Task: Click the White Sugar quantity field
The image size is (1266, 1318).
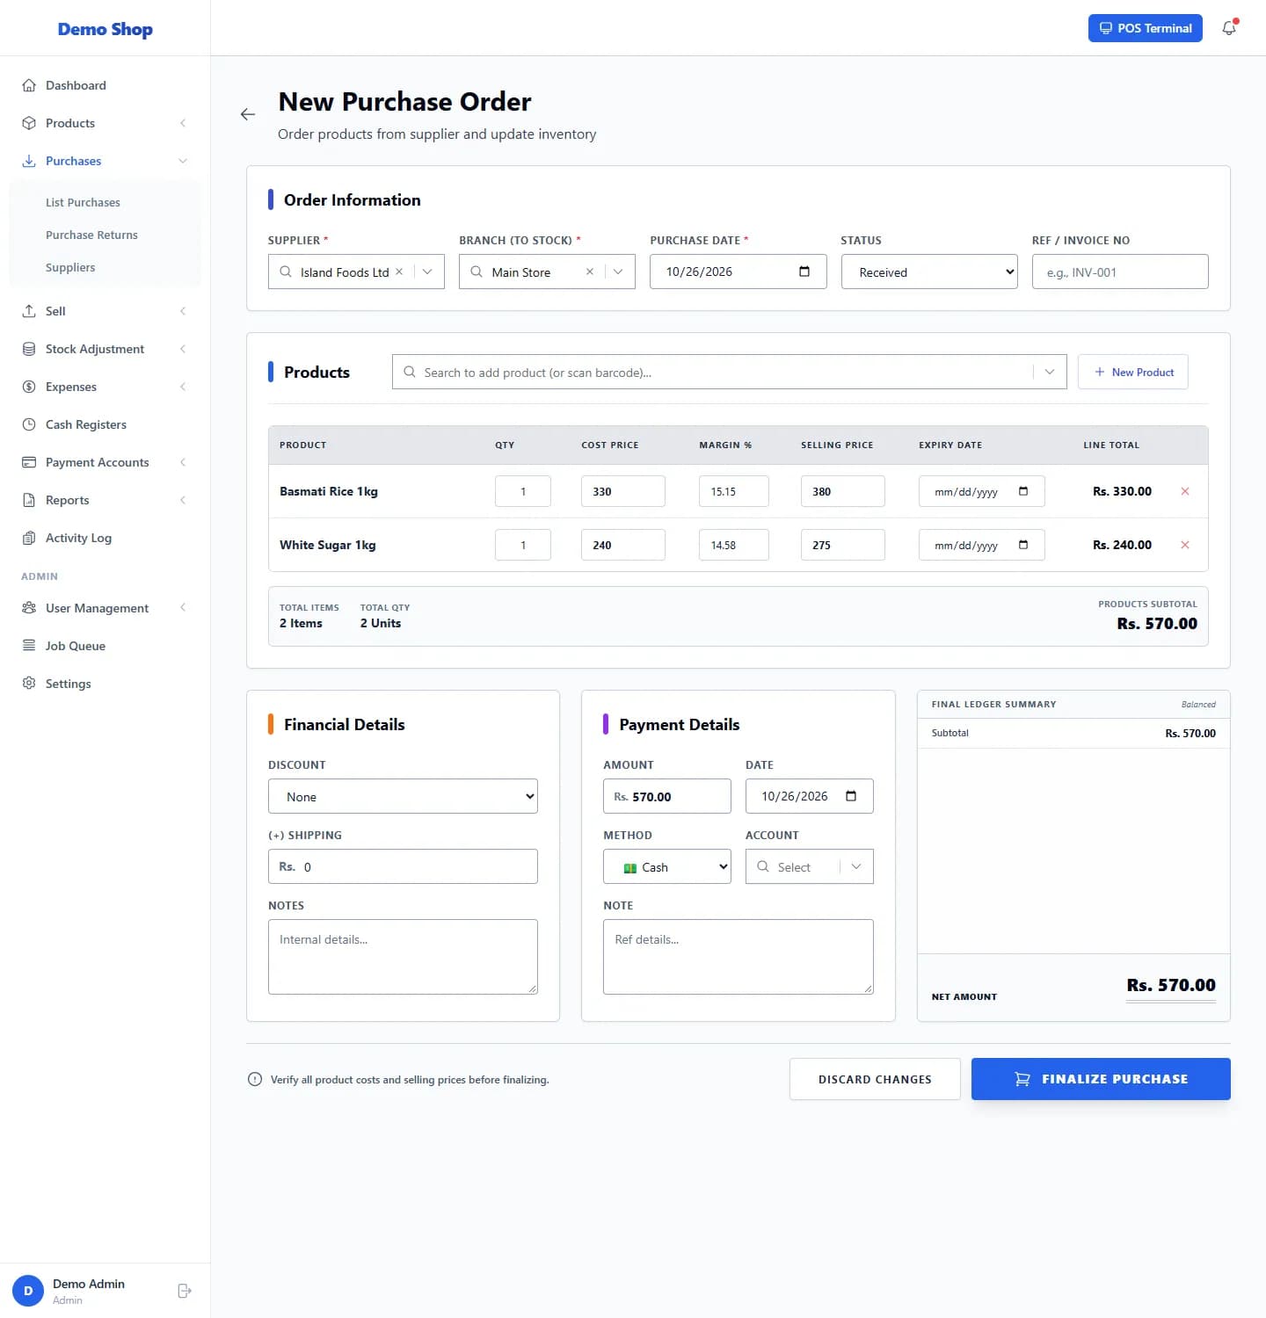Action: point(523,545)
